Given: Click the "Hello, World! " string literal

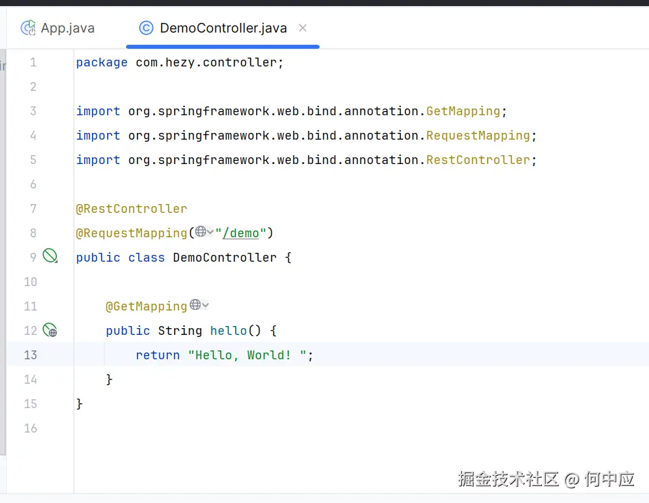Looking at the screenshot, I should point(247,355).
